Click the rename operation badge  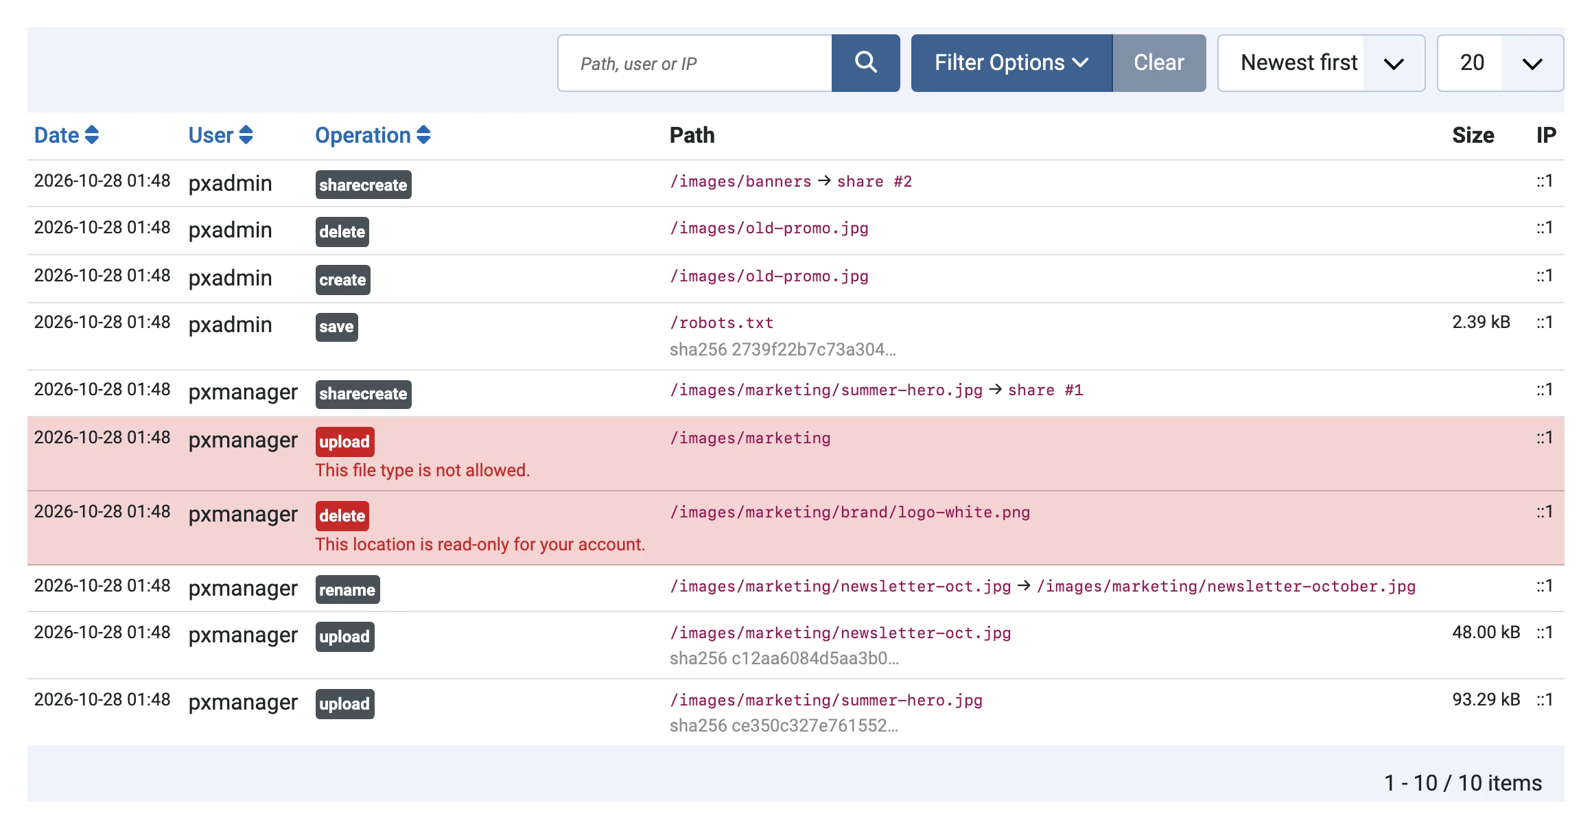click(347, 589)
